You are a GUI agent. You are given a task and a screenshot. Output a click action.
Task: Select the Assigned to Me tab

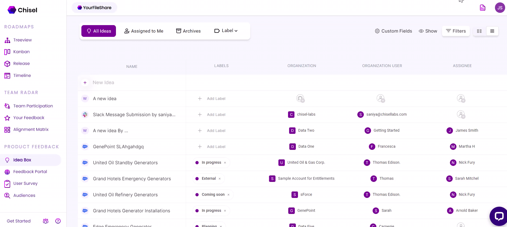click(x=144, y=31)
